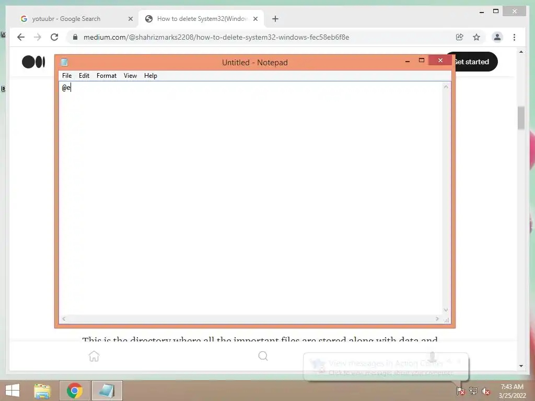Open the Notepad File menu
Image resolution: width=535 pixels, height=401 pixels.
point(67,76)
